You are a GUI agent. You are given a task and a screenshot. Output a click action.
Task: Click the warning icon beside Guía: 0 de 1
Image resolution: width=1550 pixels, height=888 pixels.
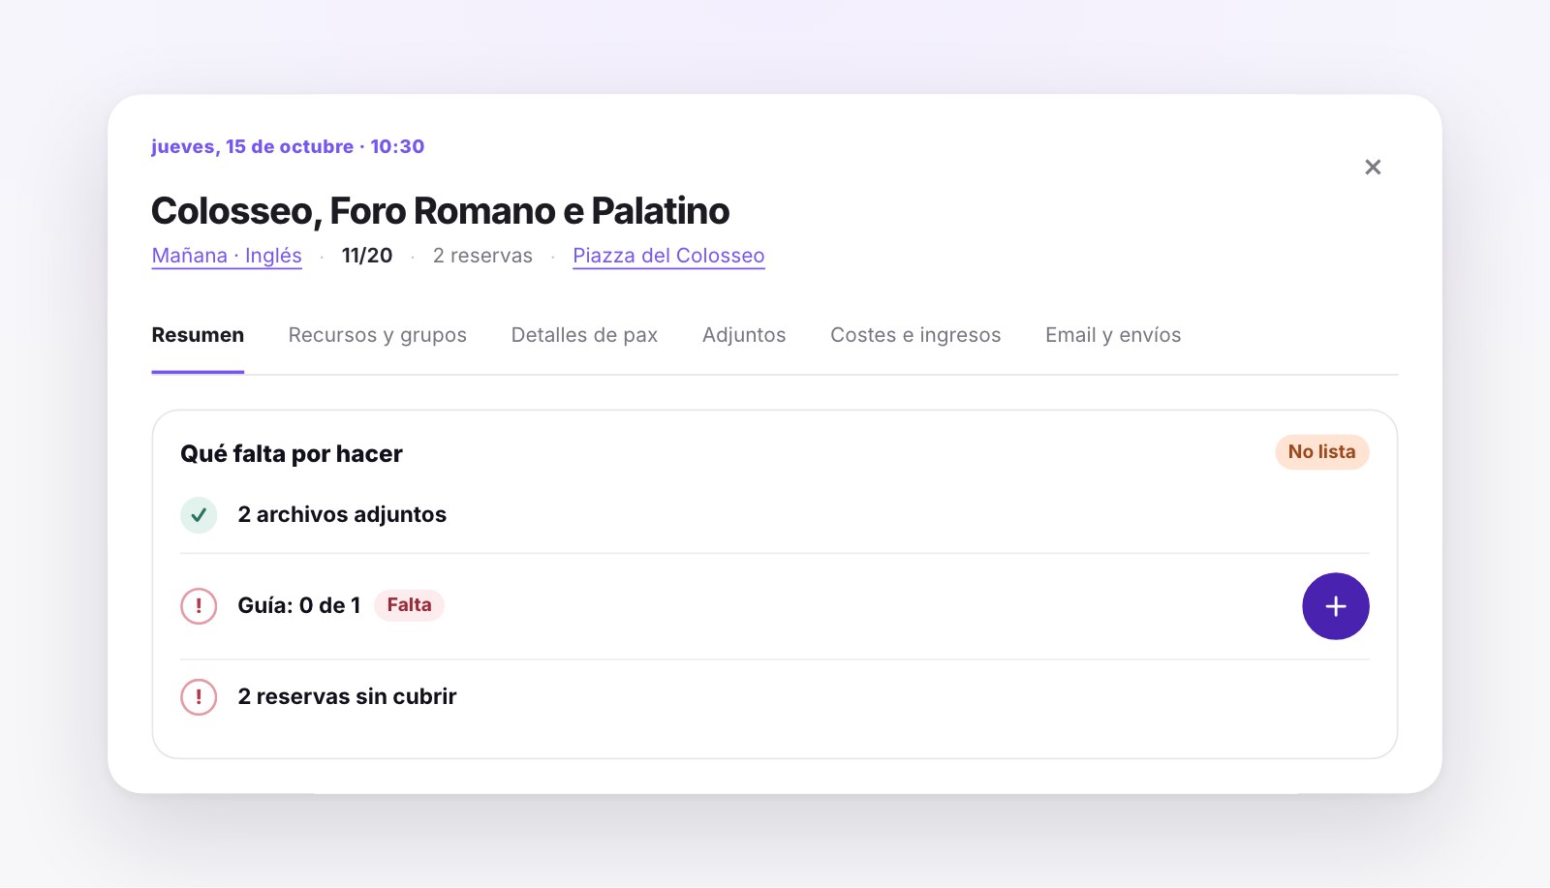click(199, 606)
